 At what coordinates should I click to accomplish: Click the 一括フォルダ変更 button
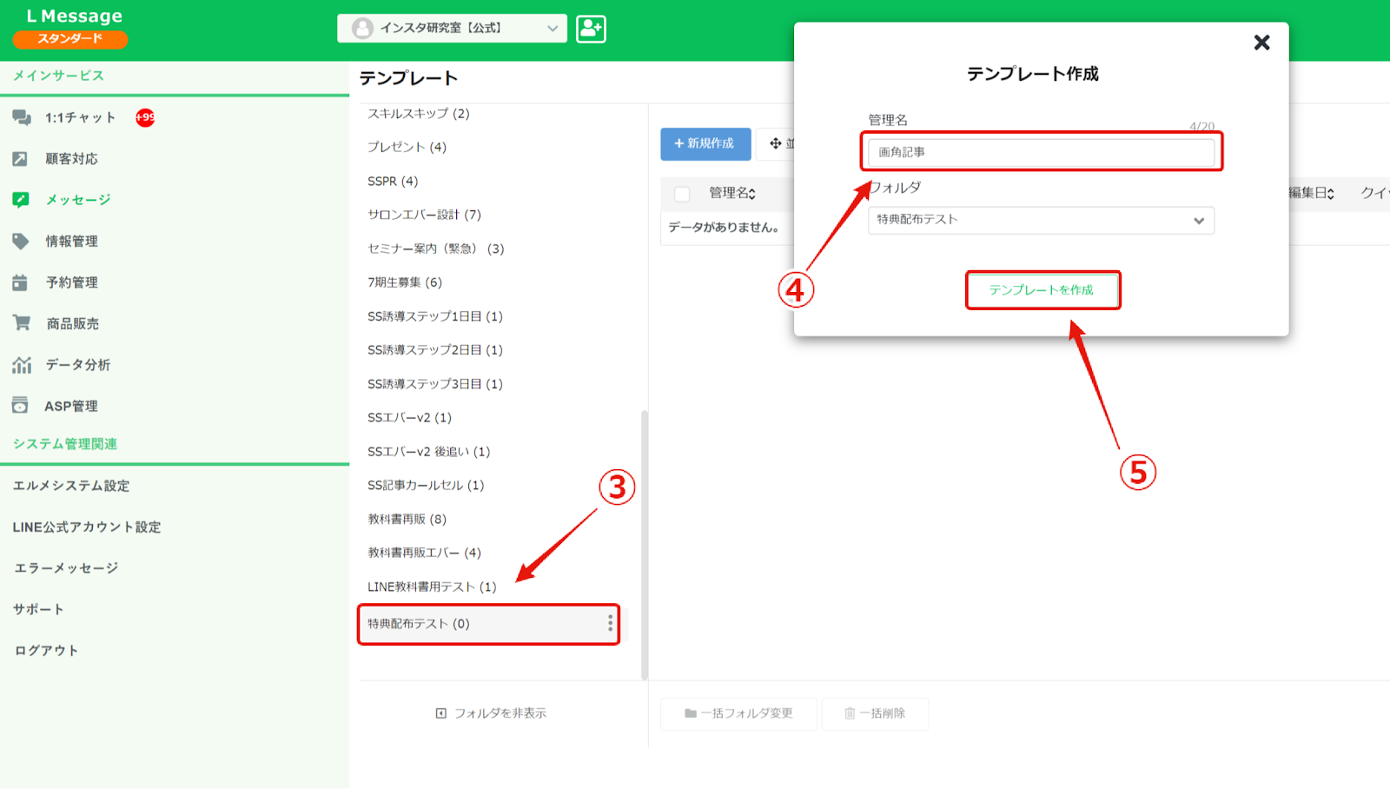738,713
